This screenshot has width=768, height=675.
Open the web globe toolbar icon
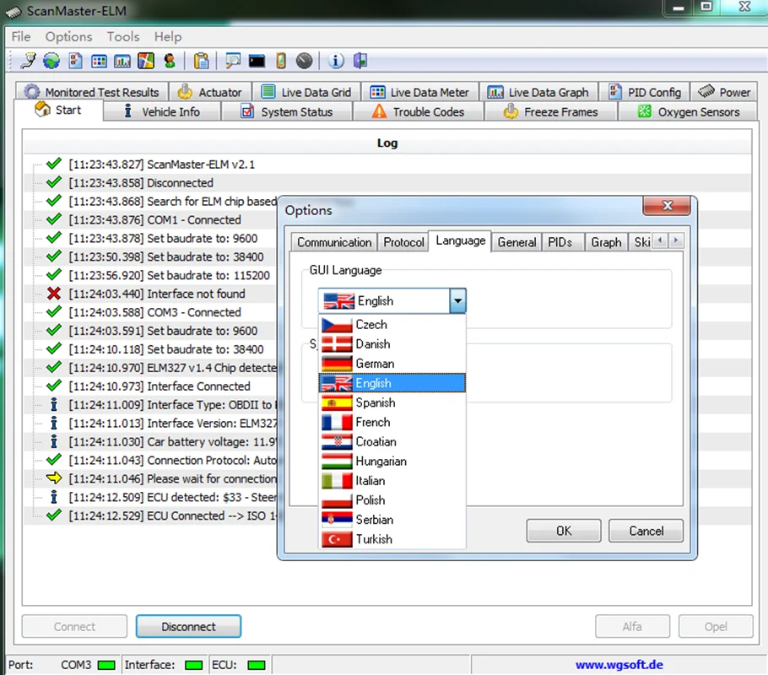pos(51,60)
